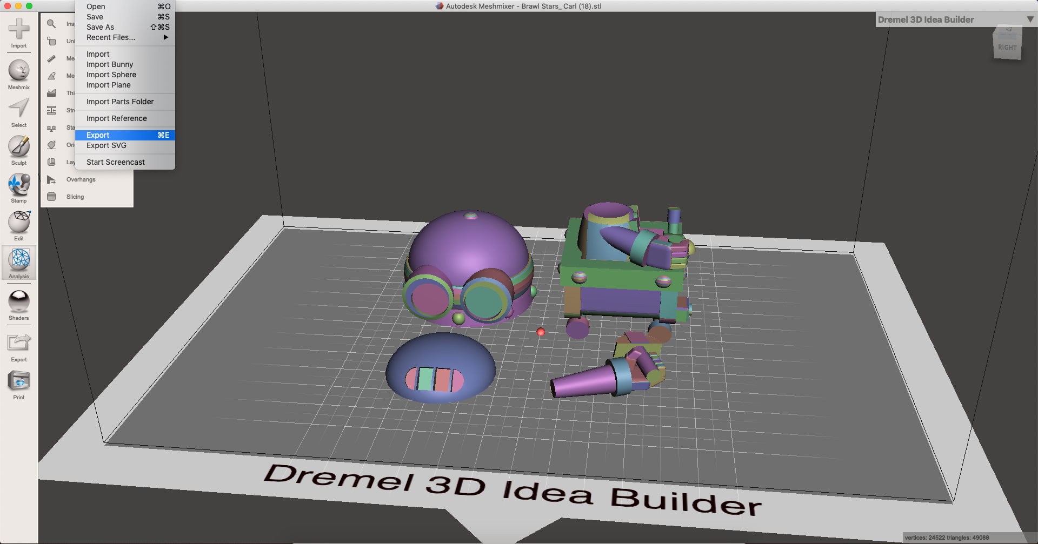Choose Import Parts Folder
Image resolution: width=1038 pixels, height=544 pixels.
pos(125,102)
